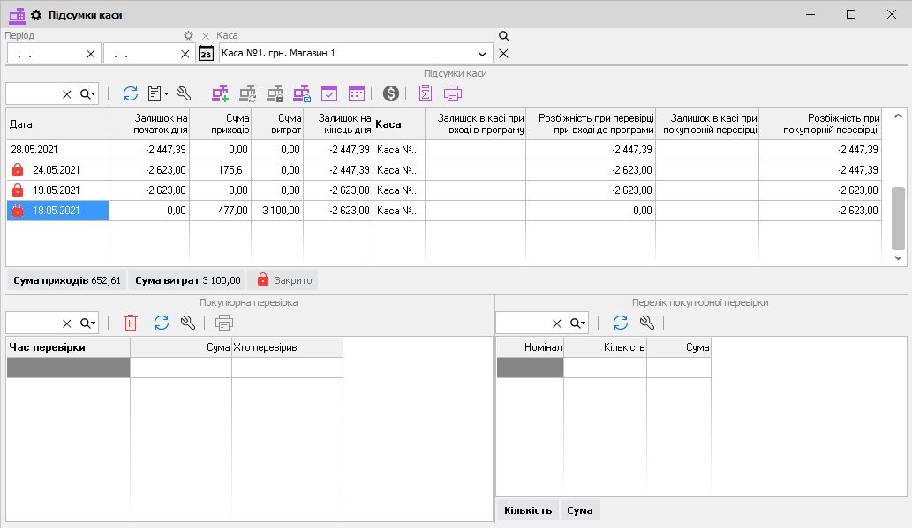Image resolution: width=912 pixels, height=528 pixels.
Task: Click the 477,00 income cell
Action: pos(221,211)
